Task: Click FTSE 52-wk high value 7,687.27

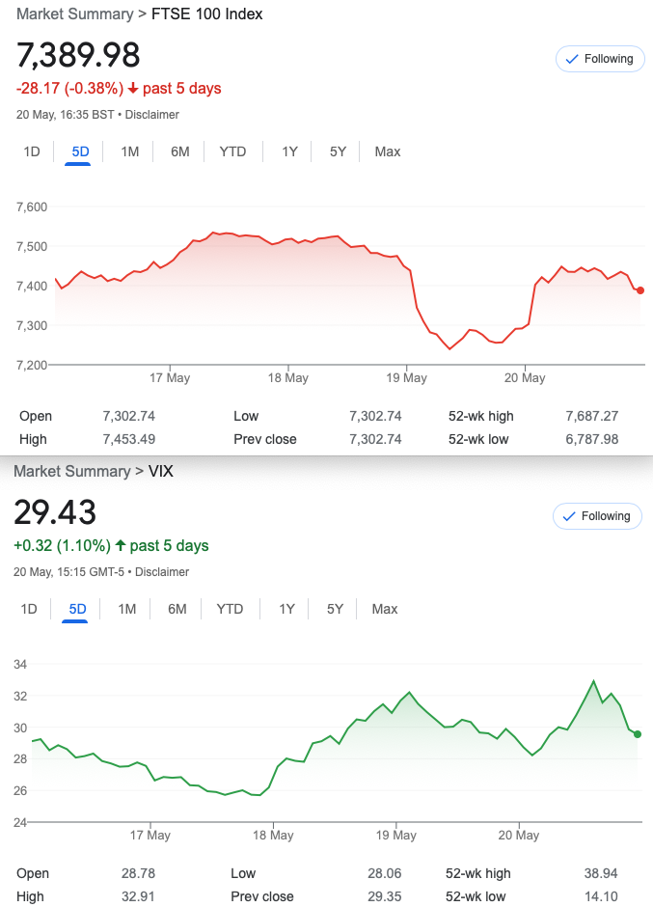Action: point(591,417)
